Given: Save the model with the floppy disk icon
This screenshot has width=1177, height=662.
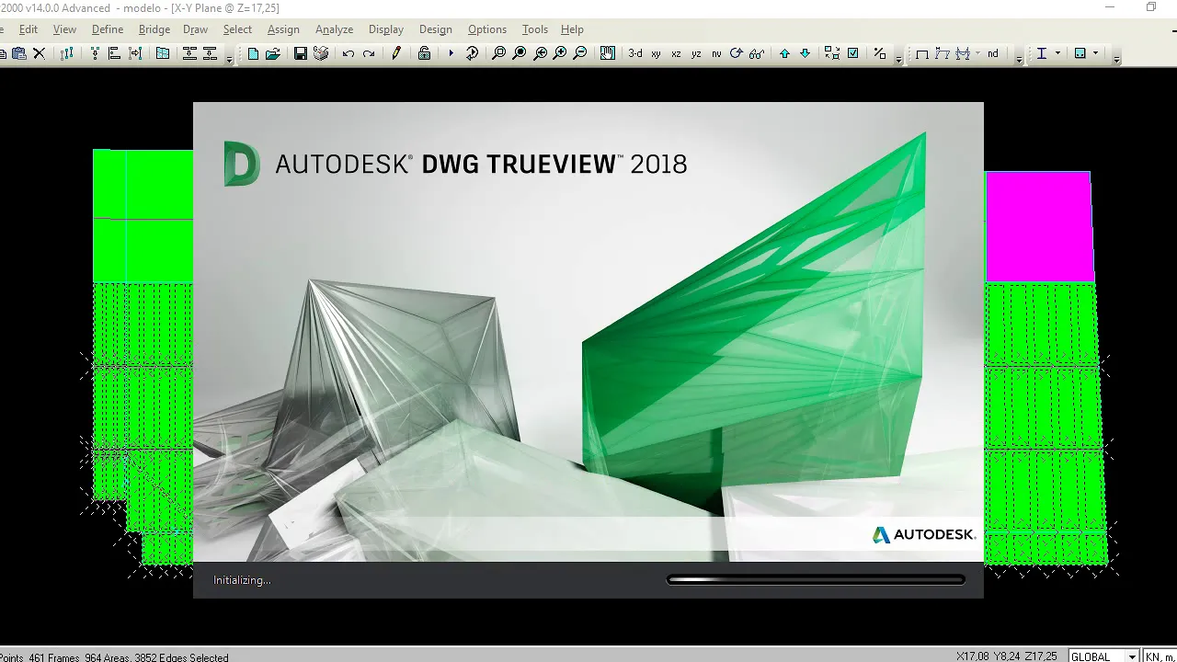Looking at the screenshot, I should [301, 53].
